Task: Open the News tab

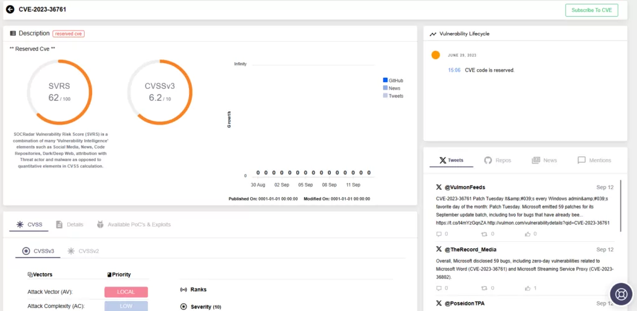Action: [x=544, y=160]
